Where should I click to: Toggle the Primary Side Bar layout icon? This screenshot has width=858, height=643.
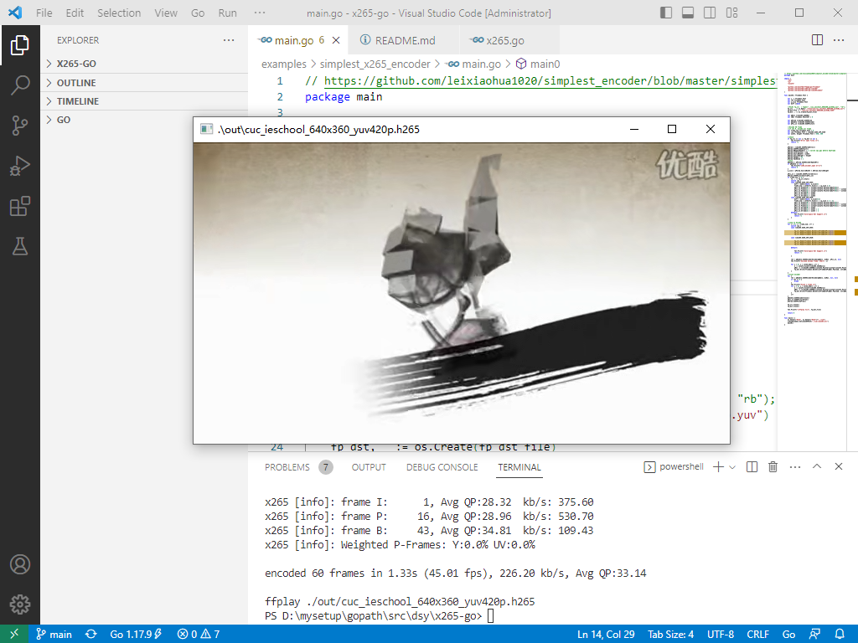[x=666, y=13]
